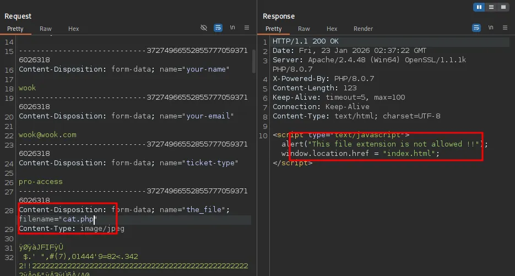Image resolution: width=515 pixels, height=276 pixels.
Task: Open the Response panel options menu icon
Action: [505, 28]
